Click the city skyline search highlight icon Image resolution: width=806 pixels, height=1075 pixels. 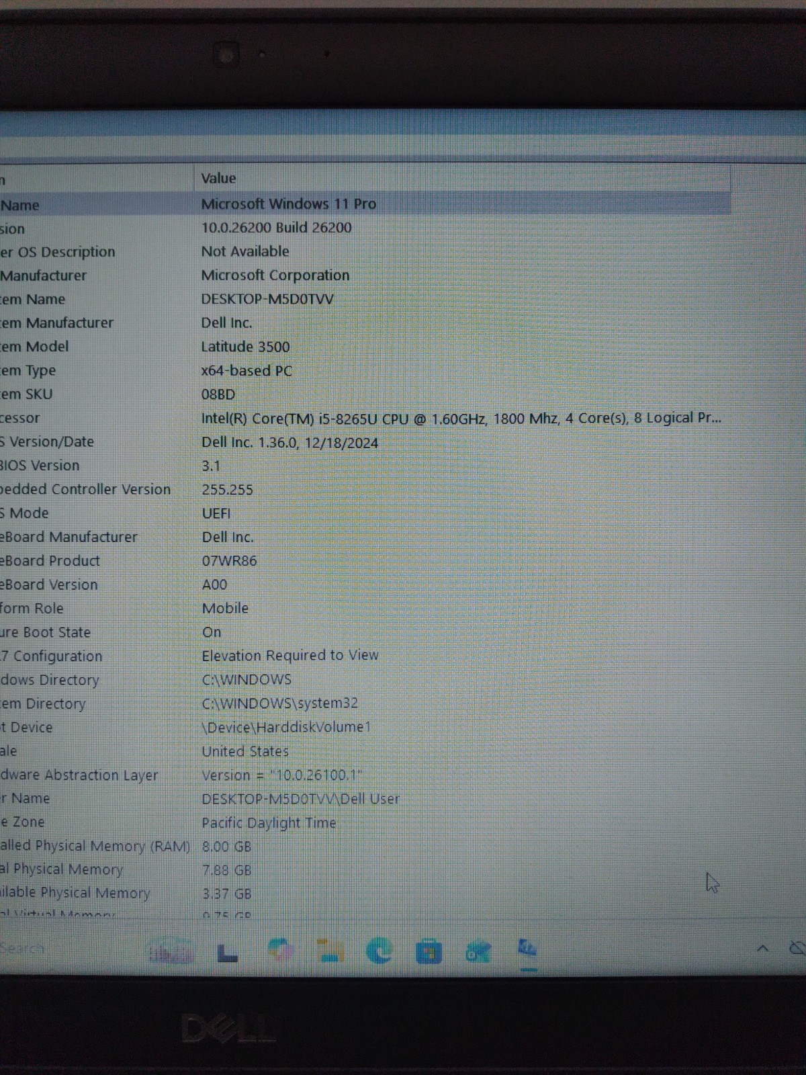pyautogui.click(x=171, y=952)
